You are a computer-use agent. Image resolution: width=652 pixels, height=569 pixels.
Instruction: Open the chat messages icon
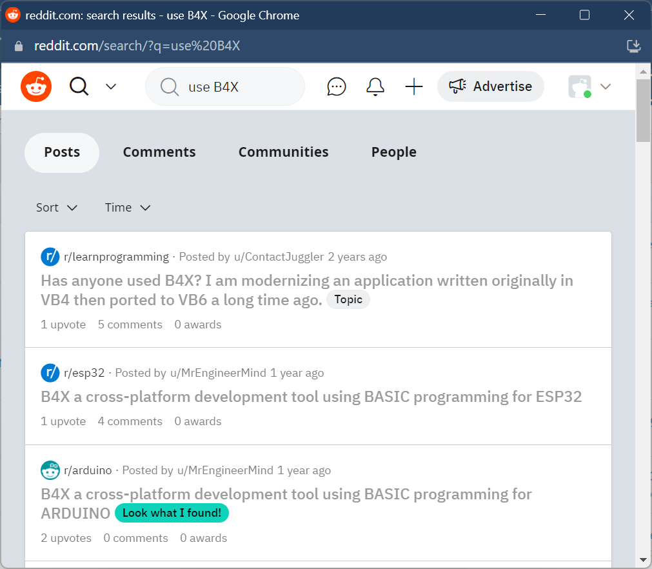pyautogui.click(x=337, y=86)
